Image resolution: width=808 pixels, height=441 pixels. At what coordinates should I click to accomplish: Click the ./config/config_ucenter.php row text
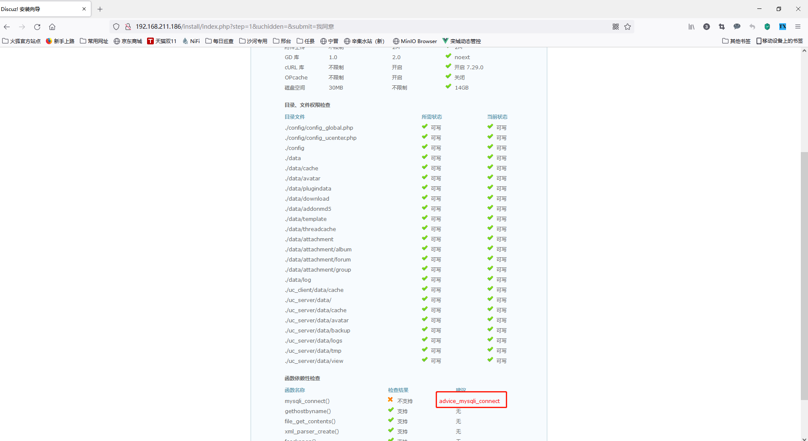pyautogui.click(x=321, y=138)
